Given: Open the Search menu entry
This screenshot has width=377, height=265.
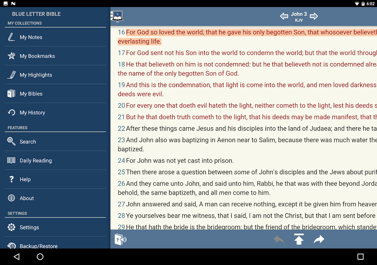Looking at the screenshot, I should (55, 142).
